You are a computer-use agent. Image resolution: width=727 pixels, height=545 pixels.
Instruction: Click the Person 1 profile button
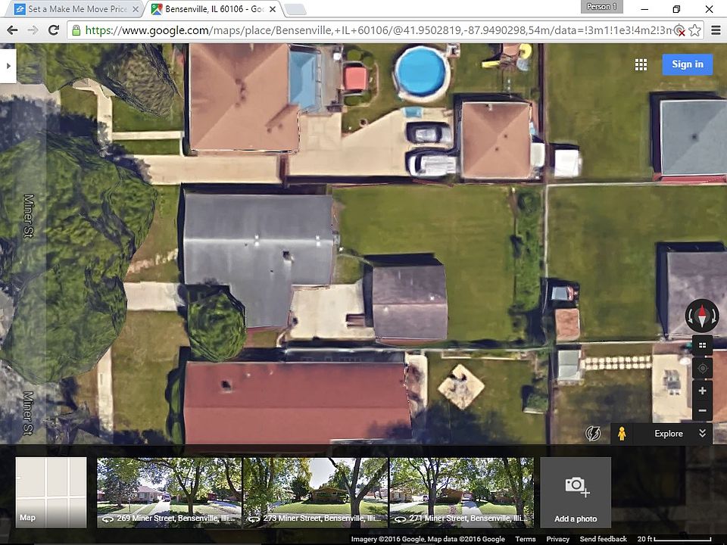602,7
